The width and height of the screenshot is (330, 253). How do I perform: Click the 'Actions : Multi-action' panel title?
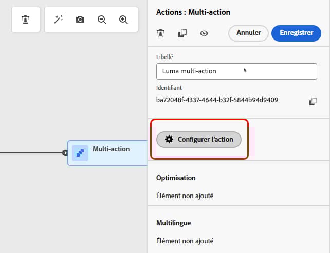coord(193,12)
